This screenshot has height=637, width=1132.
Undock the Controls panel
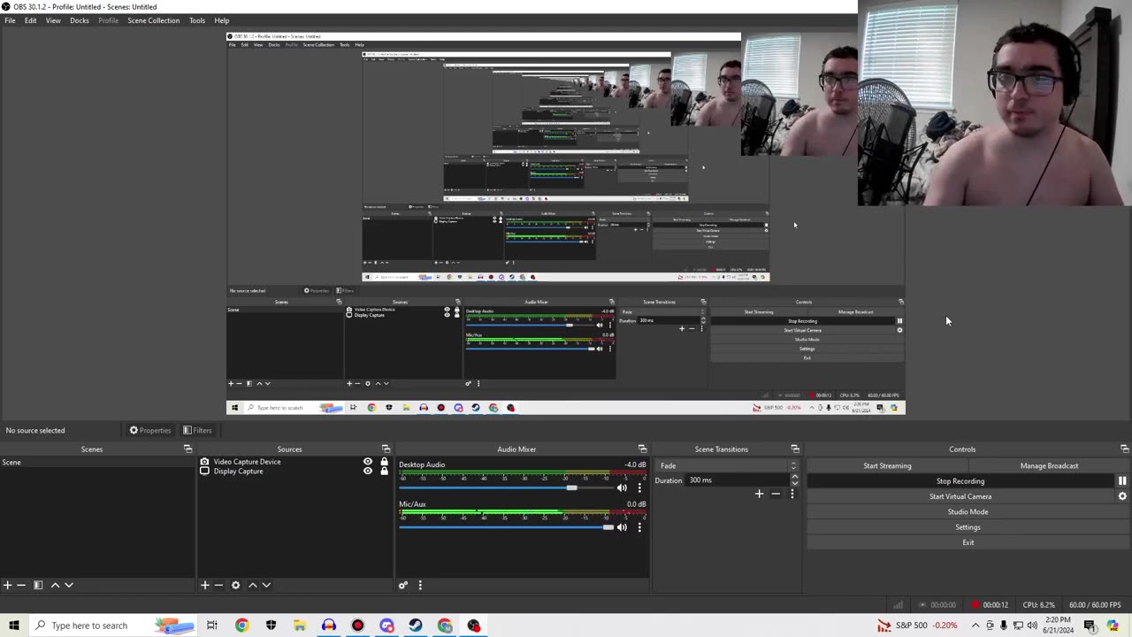[1124, 449]
